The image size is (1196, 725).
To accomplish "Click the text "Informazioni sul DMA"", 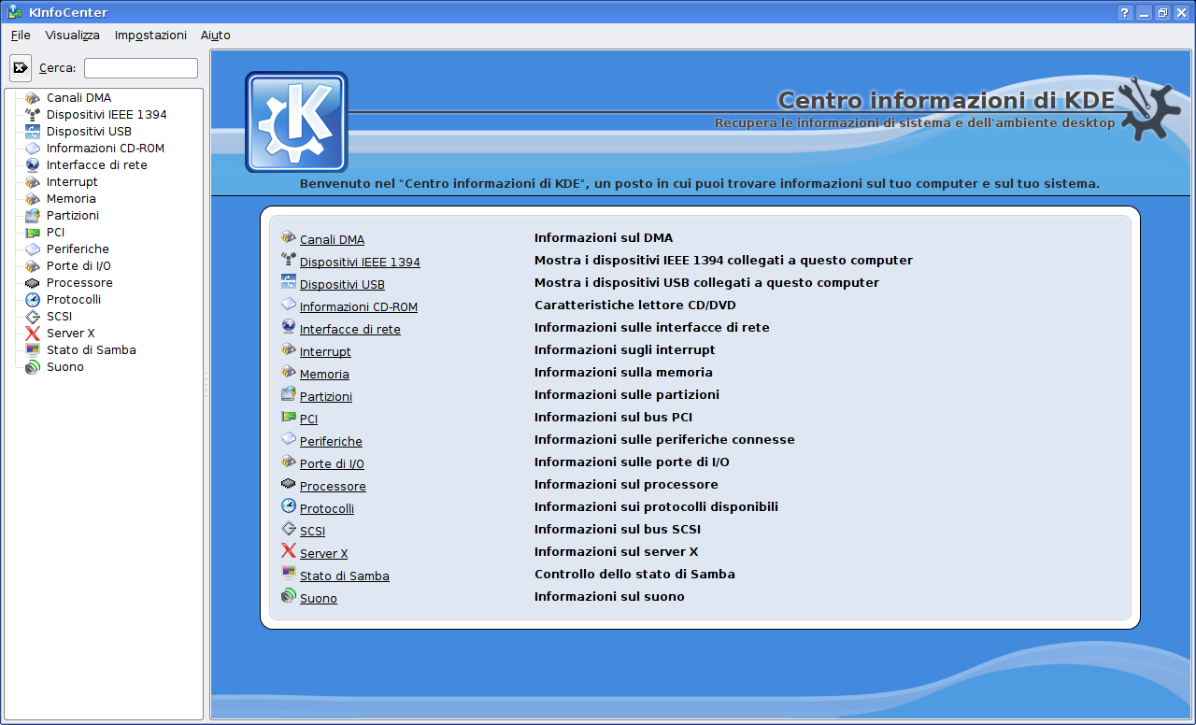I will click(x=604, y=238).
